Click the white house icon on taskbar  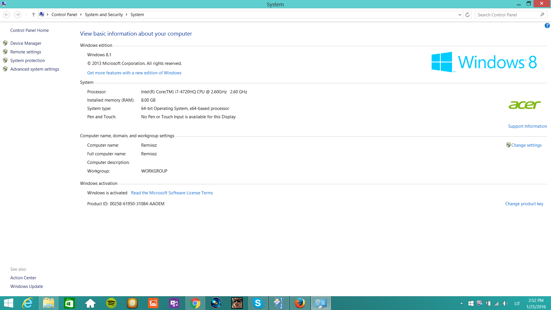tap(90, 303)
